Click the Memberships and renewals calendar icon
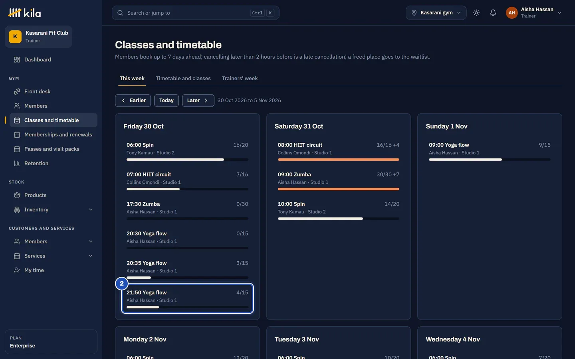 17,134
